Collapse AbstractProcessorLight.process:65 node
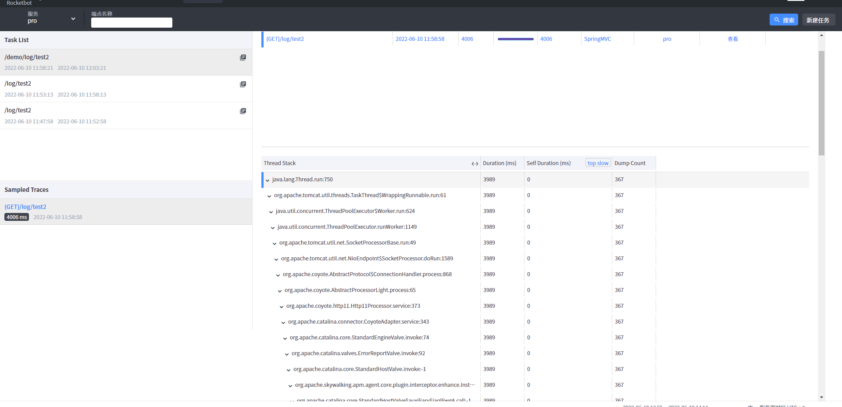Screen dimensions: 842x407 click(x=280, y=291)
